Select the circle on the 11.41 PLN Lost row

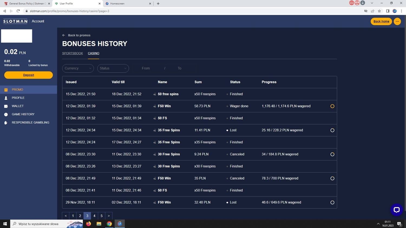(332, 130)
